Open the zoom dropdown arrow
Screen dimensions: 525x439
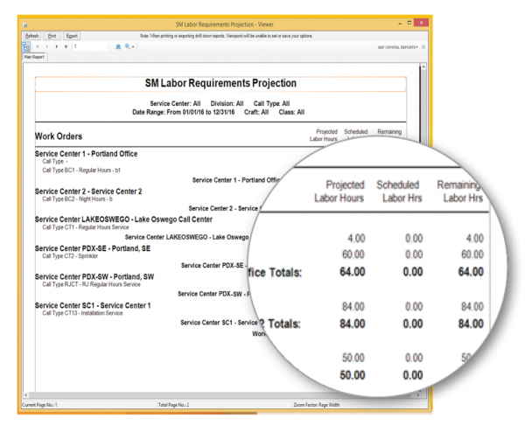click(133, 47)
